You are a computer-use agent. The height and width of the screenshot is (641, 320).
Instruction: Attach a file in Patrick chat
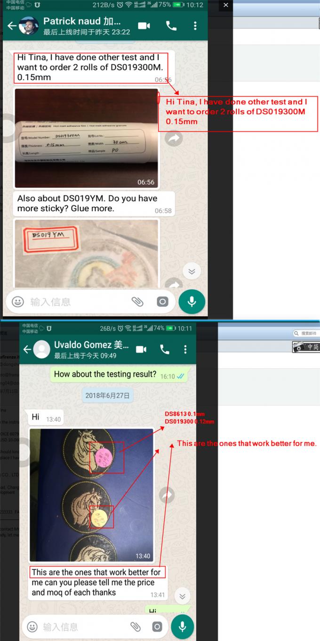pyautogui.click(x=137, y=302)
